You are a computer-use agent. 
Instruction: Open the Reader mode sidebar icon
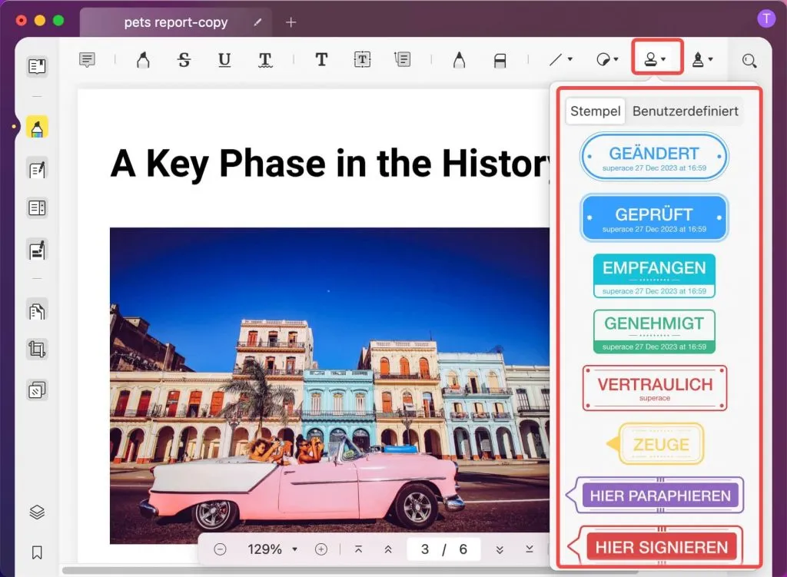click(x=37, y=66)
